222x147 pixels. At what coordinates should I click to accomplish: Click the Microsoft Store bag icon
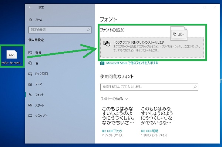[x=102, y=63]
